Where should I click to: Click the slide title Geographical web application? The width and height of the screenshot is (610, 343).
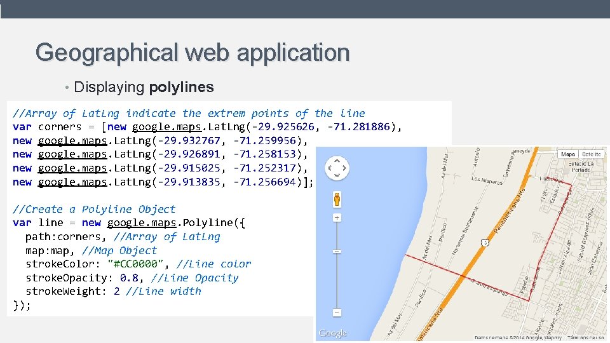coord(193,53)
